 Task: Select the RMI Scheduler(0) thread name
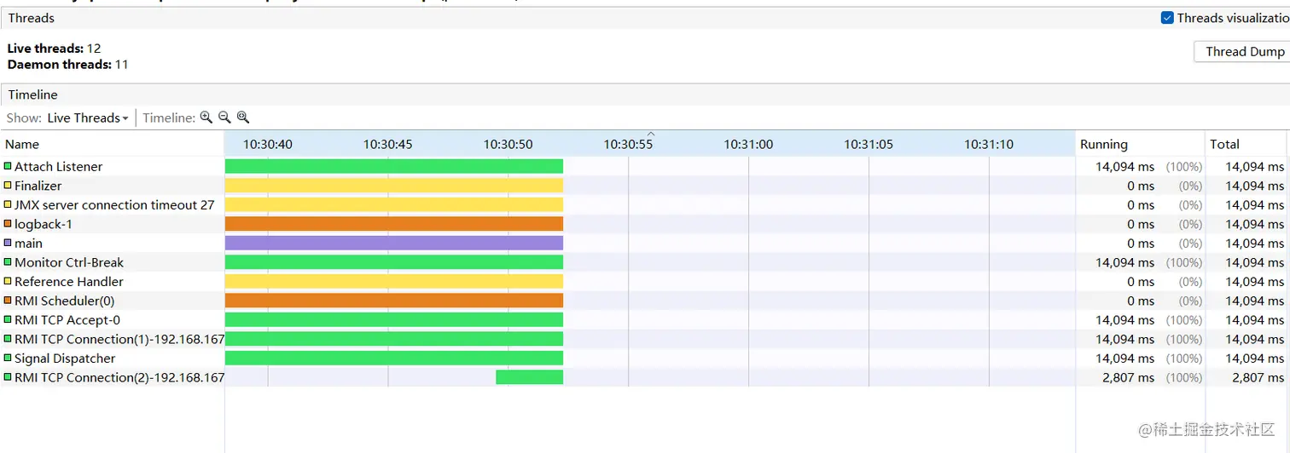(x=64, y=301)
